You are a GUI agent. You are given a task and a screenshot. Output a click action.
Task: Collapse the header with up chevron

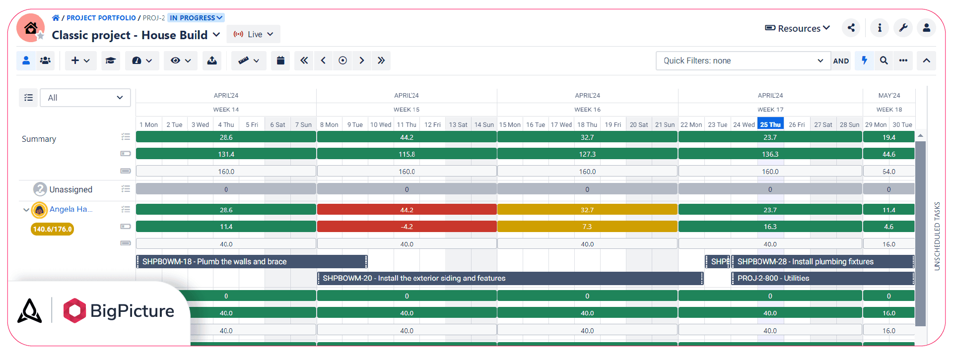[926, 60]
